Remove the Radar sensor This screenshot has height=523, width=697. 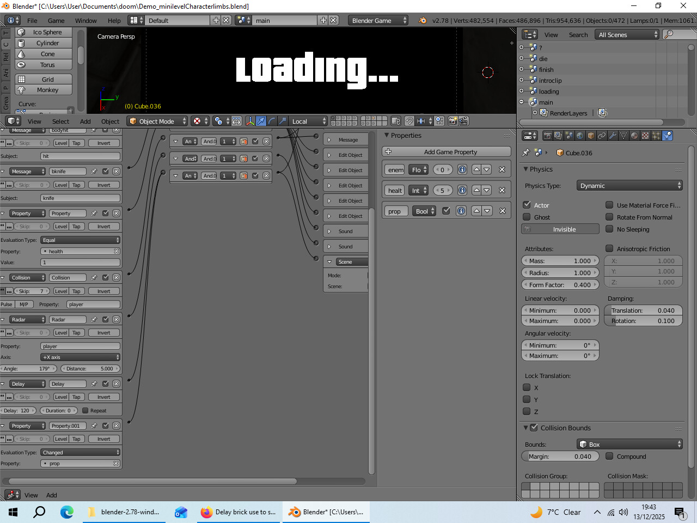(x=116, y=319)
